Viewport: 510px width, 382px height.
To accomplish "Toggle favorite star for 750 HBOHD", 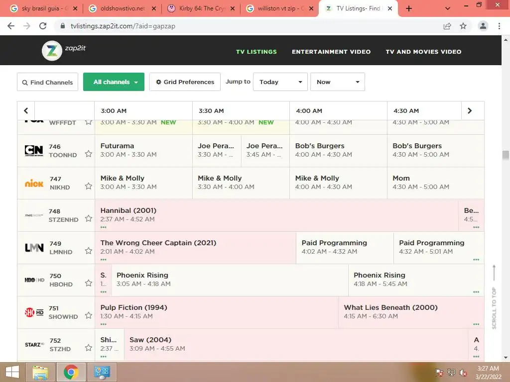I will [x=89, y=283].
